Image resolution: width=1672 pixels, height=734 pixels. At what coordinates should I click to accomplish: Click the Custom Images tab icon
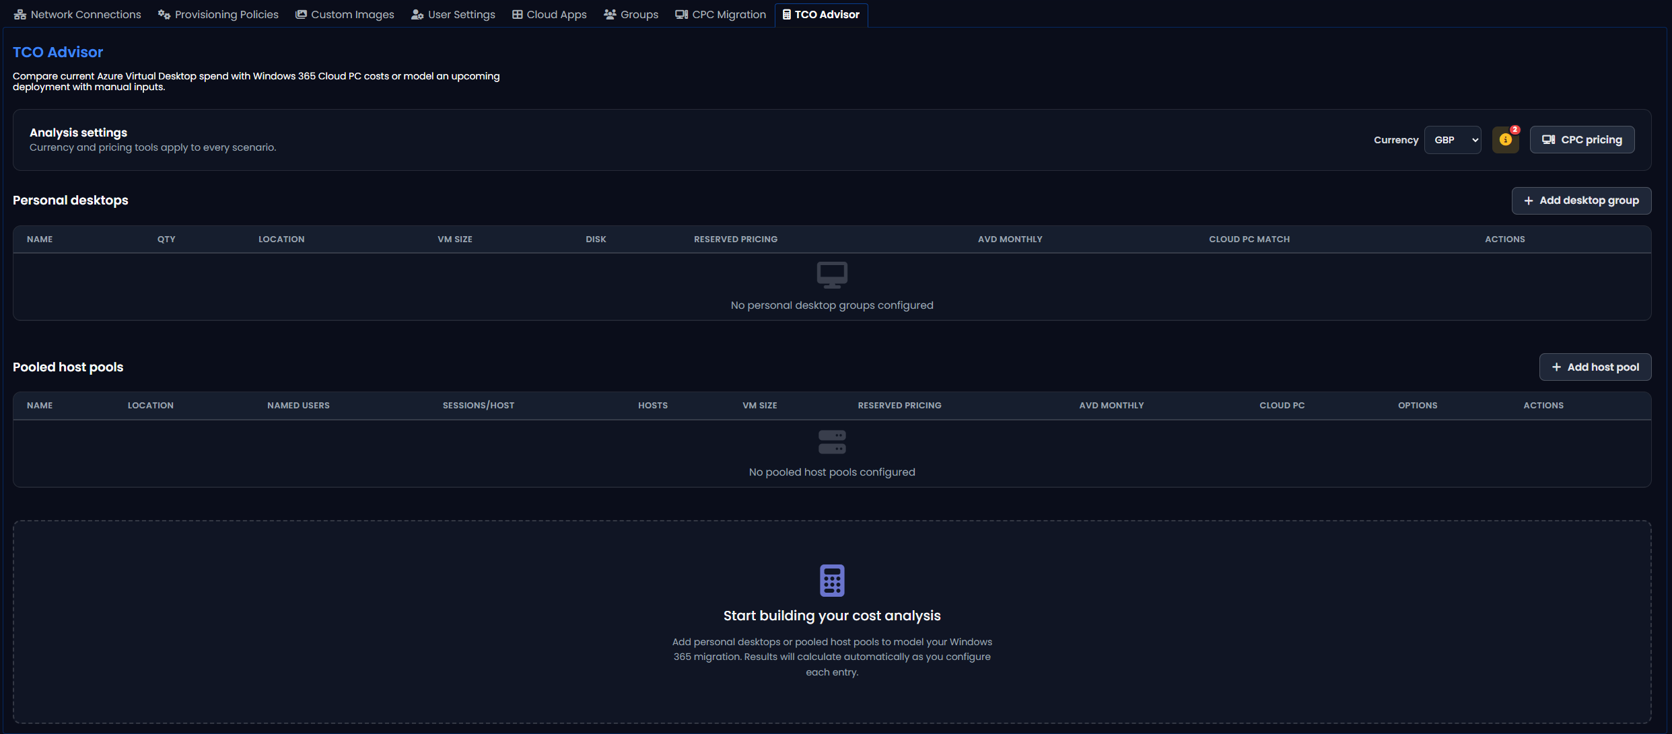pos(301,14)
